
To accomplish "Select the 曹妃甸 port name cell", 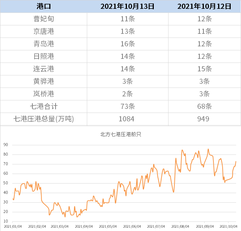I will pyautogui.click(x=44, y=19).
